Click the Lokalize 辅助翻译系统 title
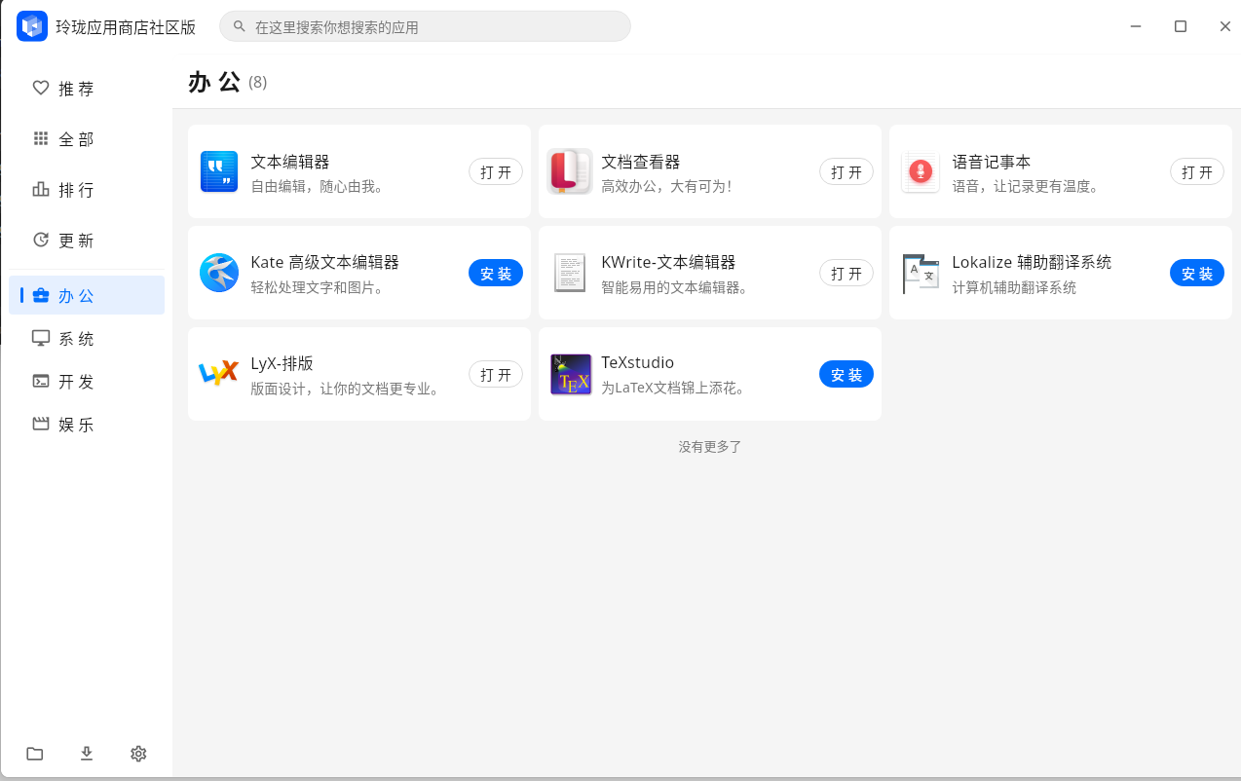Viewport: 1241px width, 781px height. pyautogui.click(x=1032, y=263)
